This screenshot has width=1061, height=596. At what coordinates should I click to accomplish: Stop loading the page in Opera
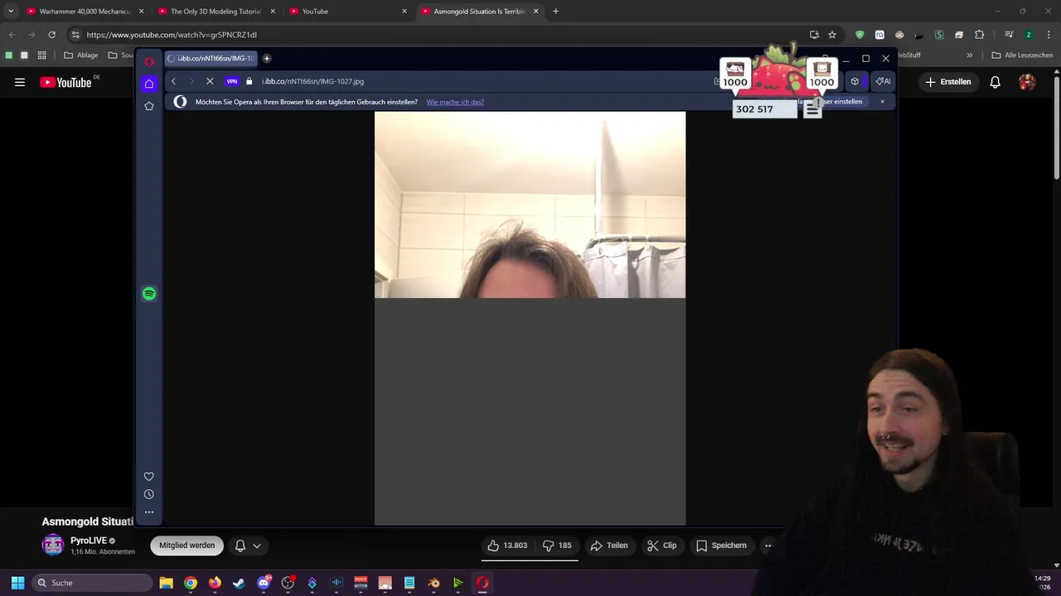tap(210, 81)
